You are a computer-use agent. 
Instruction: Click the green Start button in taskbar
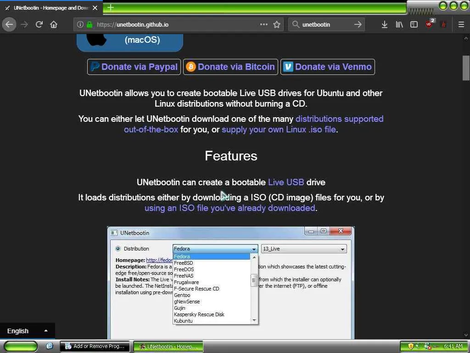[21, 346]
